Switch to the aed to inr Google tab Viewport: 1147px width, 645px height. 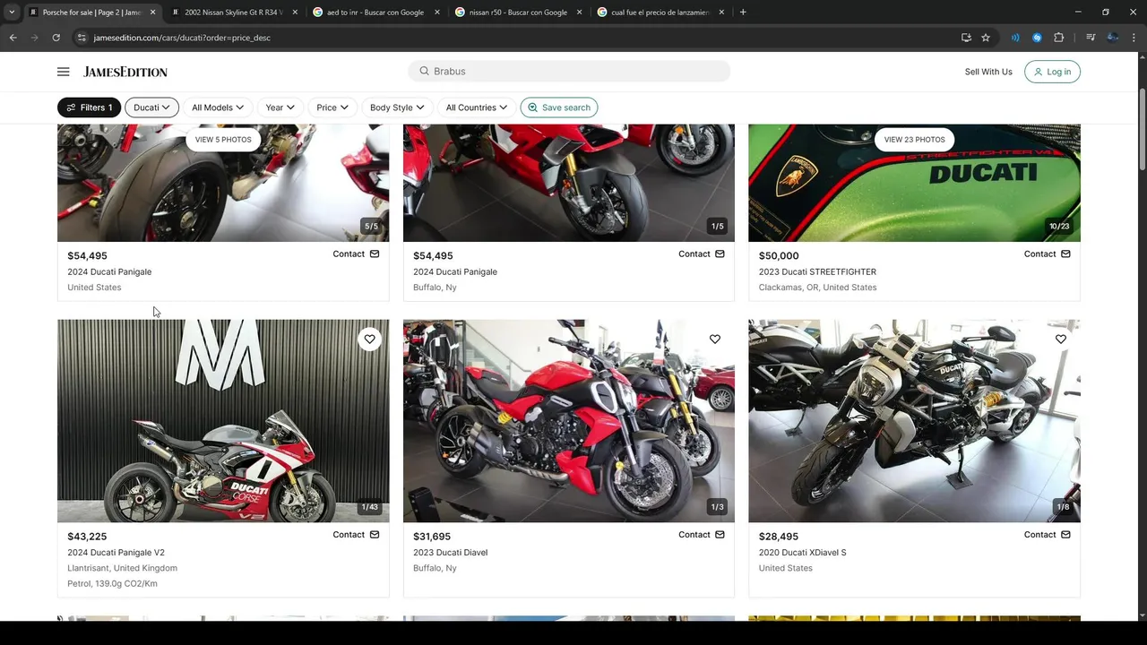pos(375,13)
